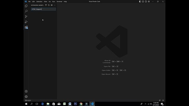
Task: Toggle the secondary side bar layout button
Action: [146, 1]
